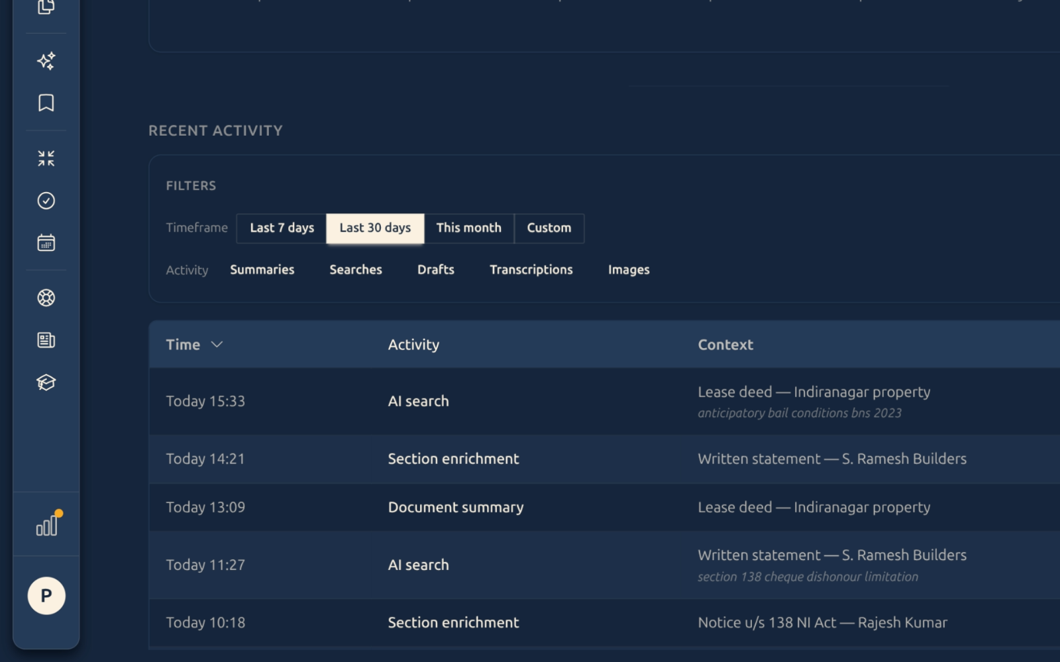Image resolution: width=1060 pixels, height=662 pixels.
Task: Select the Last 30 days timeframe
Action: (x=375, y=228)
